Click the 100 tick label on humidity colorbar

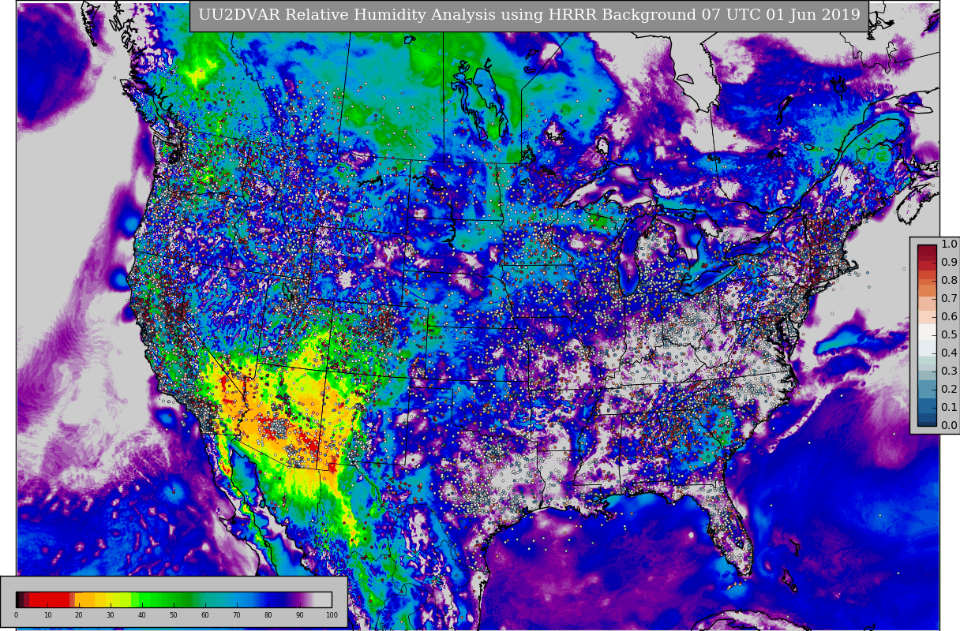[x=332, y=615]
